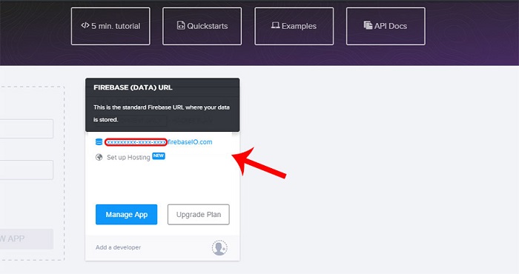Click the Upgrade Plan button
Image resolution: width=519 pixels, height=274 pixels.
coord(199,215)
